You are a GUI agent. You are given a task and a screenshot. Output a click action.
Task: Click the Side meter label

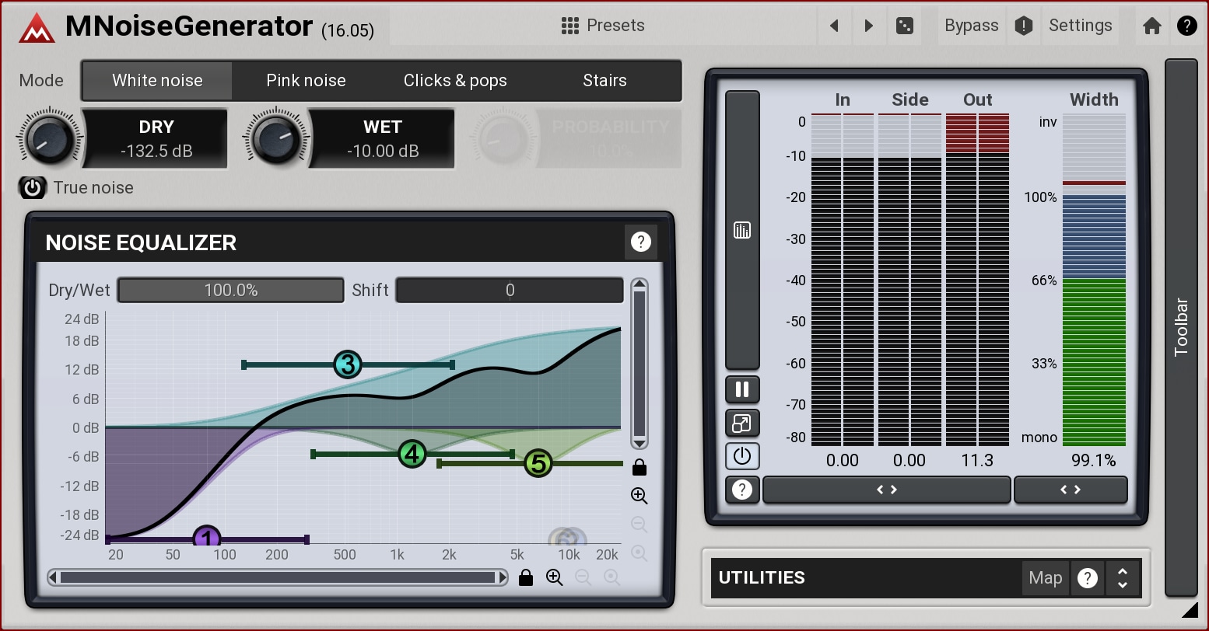pos(910,99)
